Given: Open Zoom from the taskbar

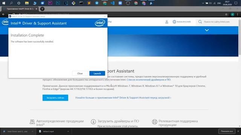Looking at the screenshot, I should [120, 3].
